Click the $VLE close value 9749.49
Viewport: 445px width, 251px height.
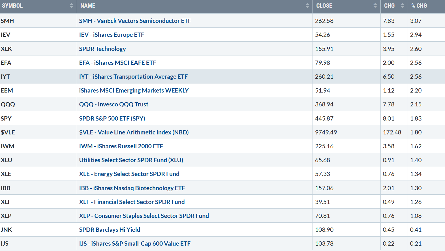[326, 132]
